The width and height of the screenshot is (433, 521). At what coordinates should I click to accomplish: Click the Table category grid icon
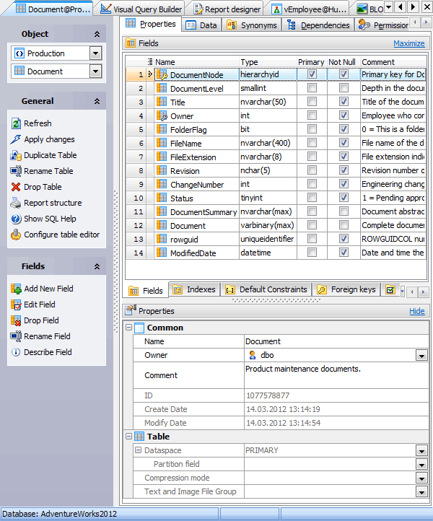coord(139,437)
